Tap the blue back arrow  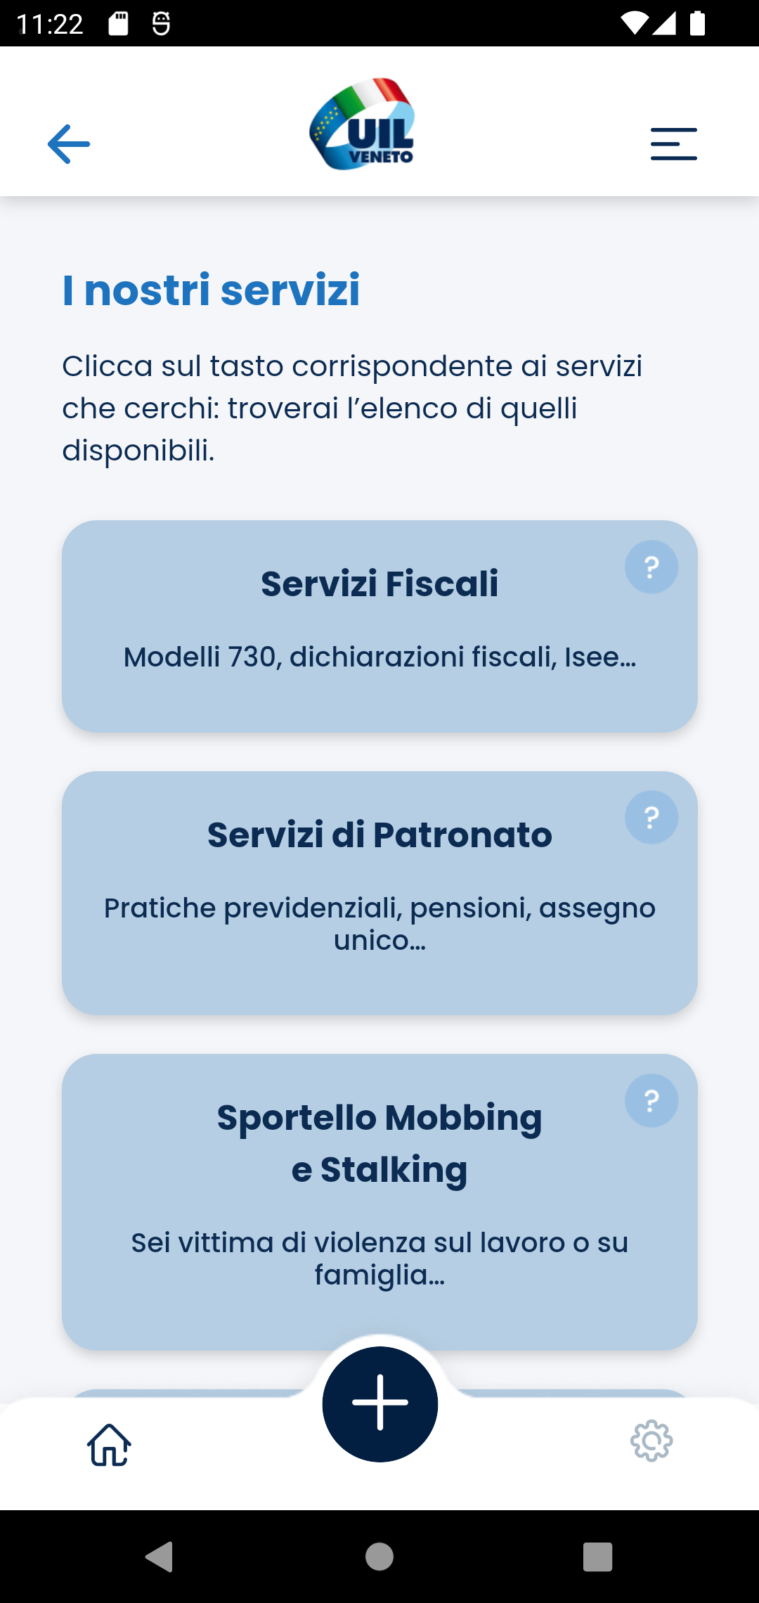(69, 144)
